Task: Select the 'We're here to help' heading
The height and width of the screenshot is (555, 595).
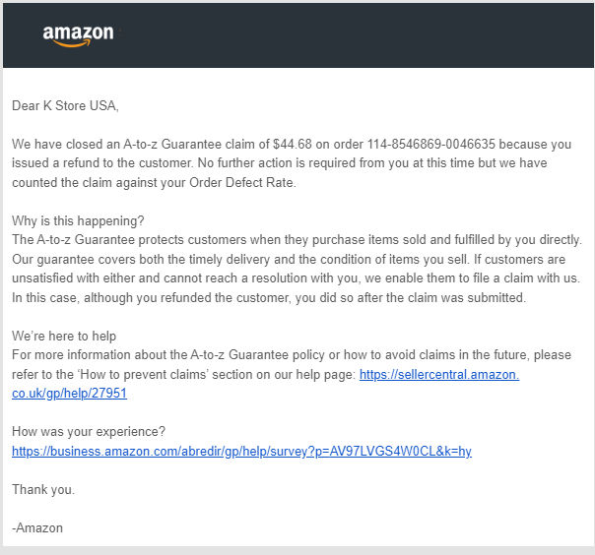Action: 64,336
